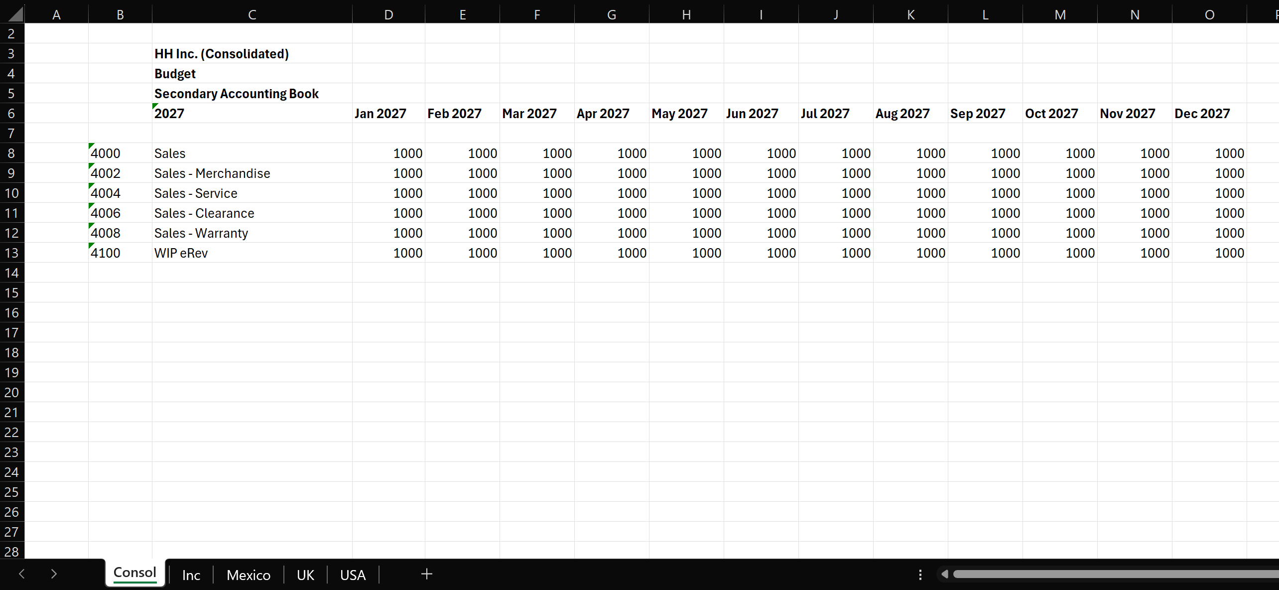Click the Sales - Warranty label cell
Viewport: 1279px width, 590px height.
pyautogui.click(x=252, y=233)
